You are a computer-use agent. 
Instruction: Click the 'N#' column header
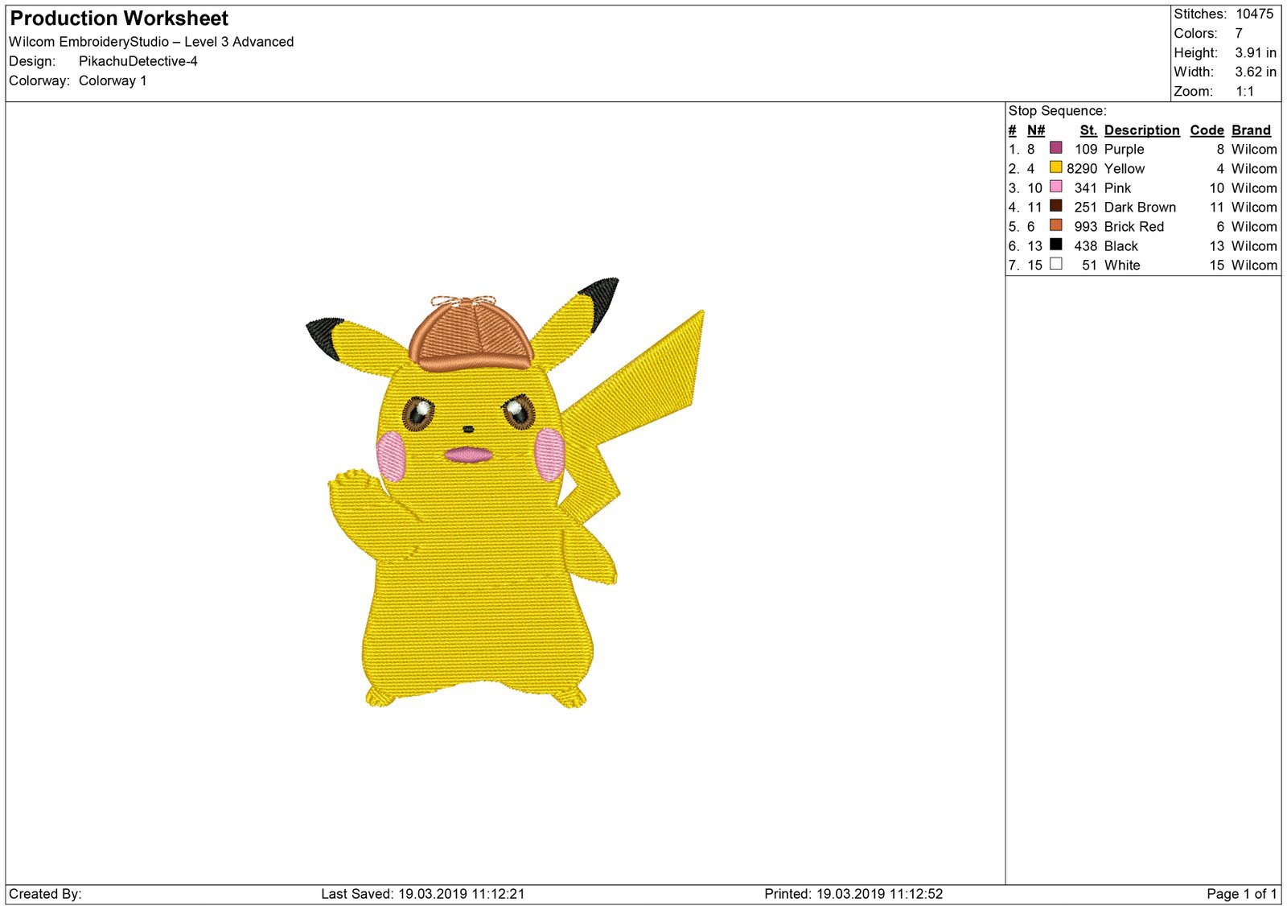click(1036, 130)
